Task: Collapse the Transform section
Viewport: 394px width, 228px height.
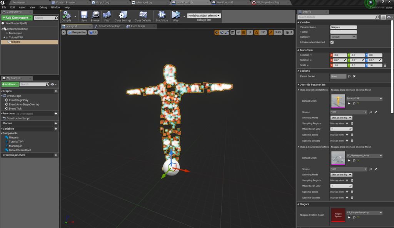Action: [x=299, y=50]
